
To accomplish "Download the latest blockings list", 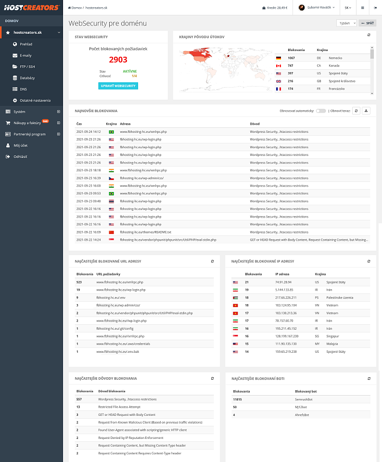I will [x=366, y=111].
